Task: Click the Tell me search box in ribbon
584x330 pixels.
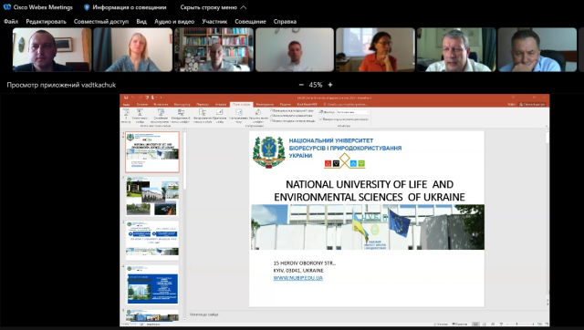Action: point(346,105)
